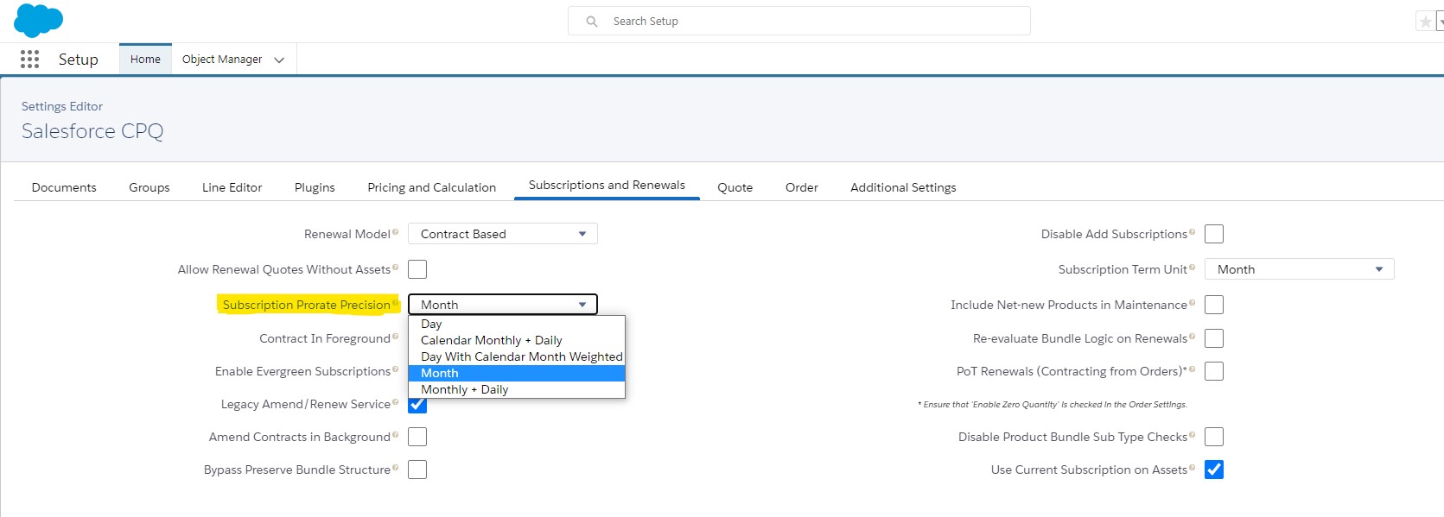Screen dimensions: 1444x517
Task: Click help icon next to Subscription Term Unit
Action: (x=1193, y=268)
